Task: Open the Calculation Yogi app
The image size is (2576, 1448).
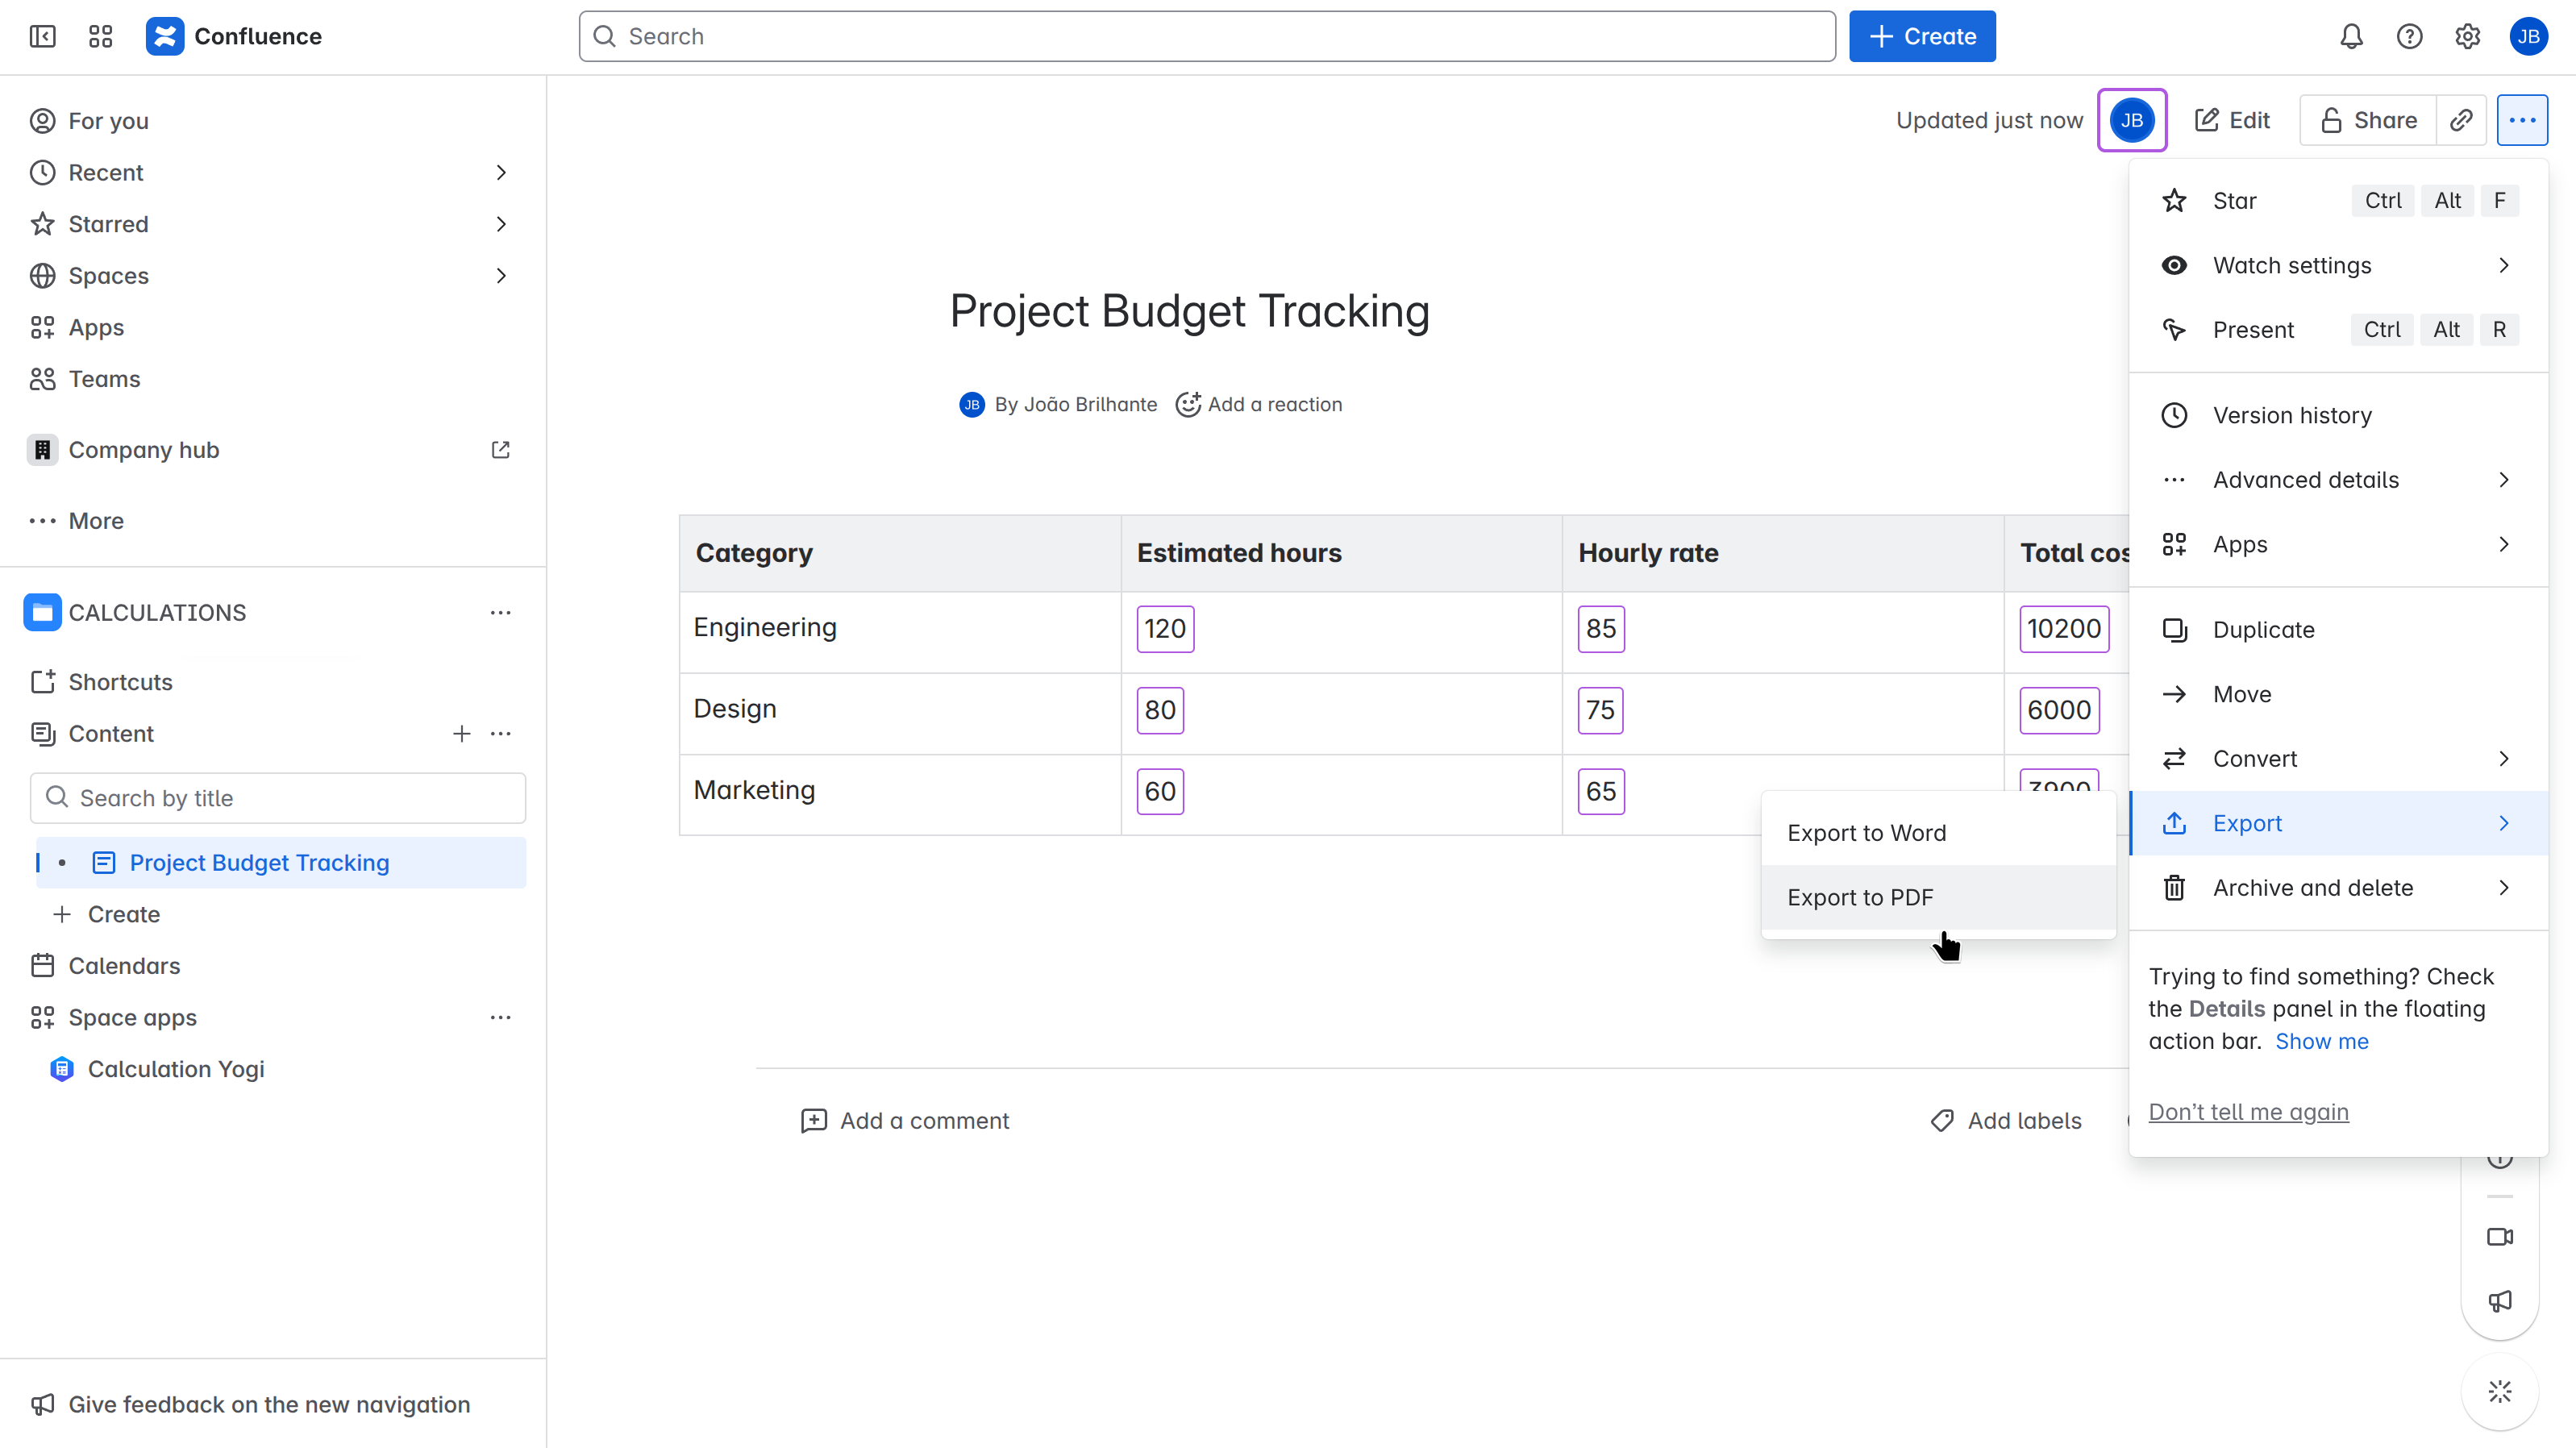Action: (x=176, y=1069)
